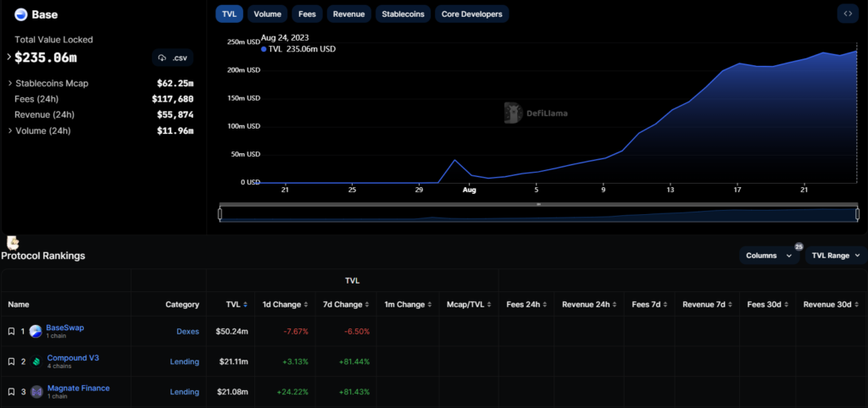The image size is (868, 408).
Task: Enable the Stablecoins chart series
Action: click(403, 14)
